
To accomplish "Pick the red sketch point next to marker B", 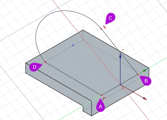I will pyautogui.click(x=138, y=75).
